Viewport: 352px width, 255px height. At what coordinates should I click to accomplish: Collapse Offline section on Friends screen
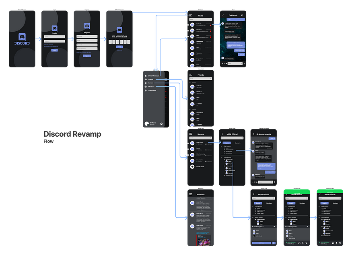190,109
